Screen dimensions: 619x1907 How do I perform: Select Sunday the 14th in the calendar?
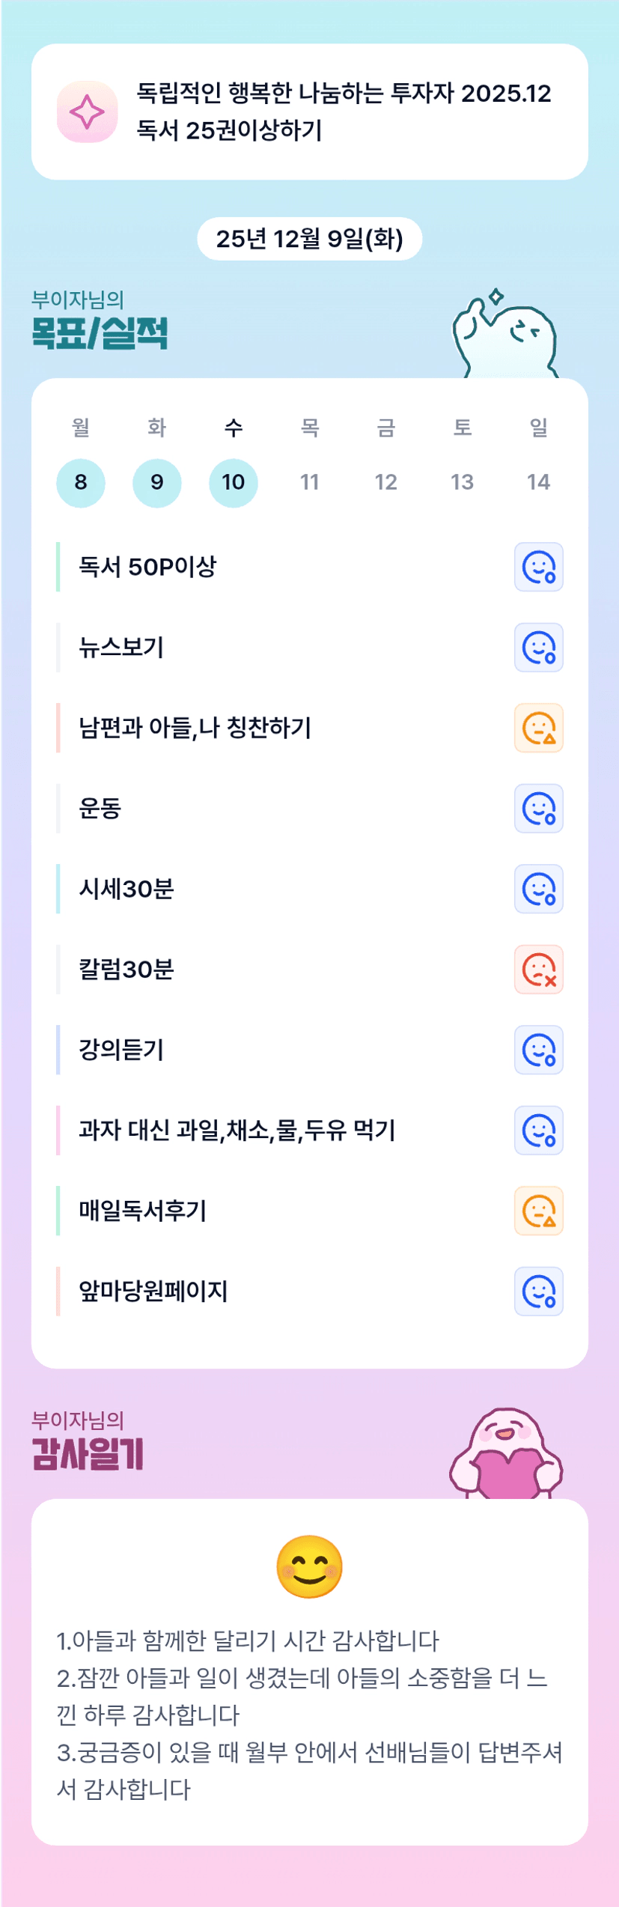(538, 482)
